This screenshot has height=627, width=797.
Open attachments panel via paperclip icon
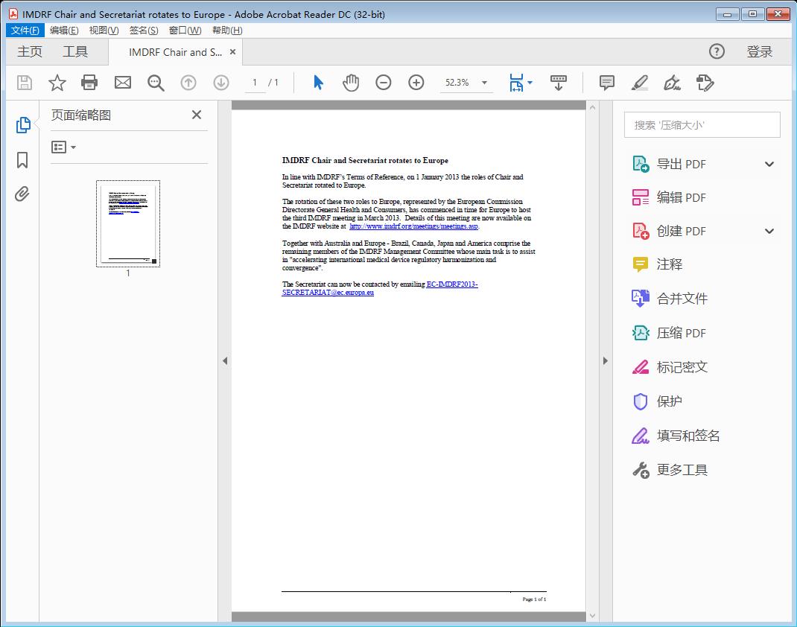tap(22, 194)
